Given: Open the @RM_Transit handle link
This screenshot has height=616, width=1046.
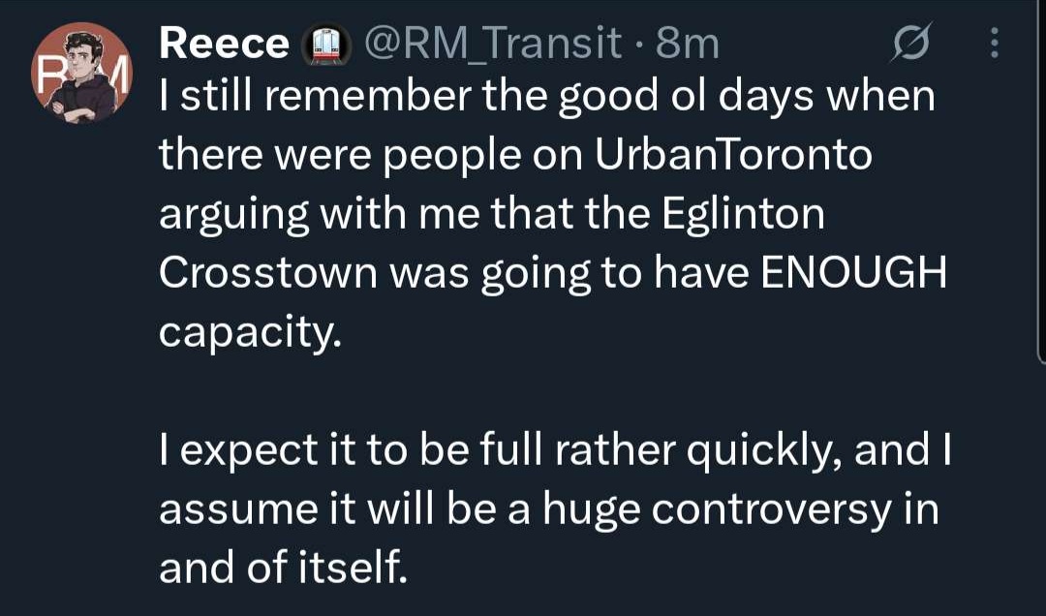Looking at the screenshot, I should pos(490,43).
